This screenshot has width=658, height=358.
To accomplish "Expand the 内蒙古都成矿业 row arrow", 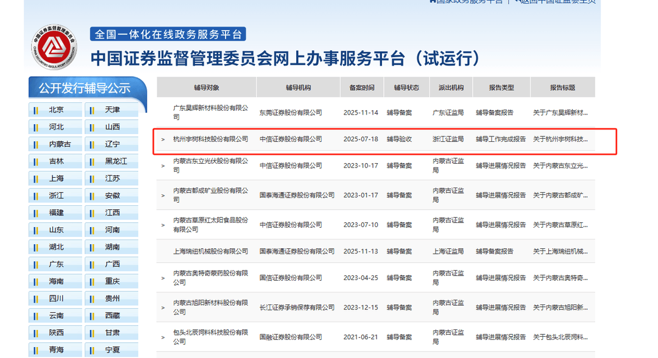I will [x=163, y=196].
